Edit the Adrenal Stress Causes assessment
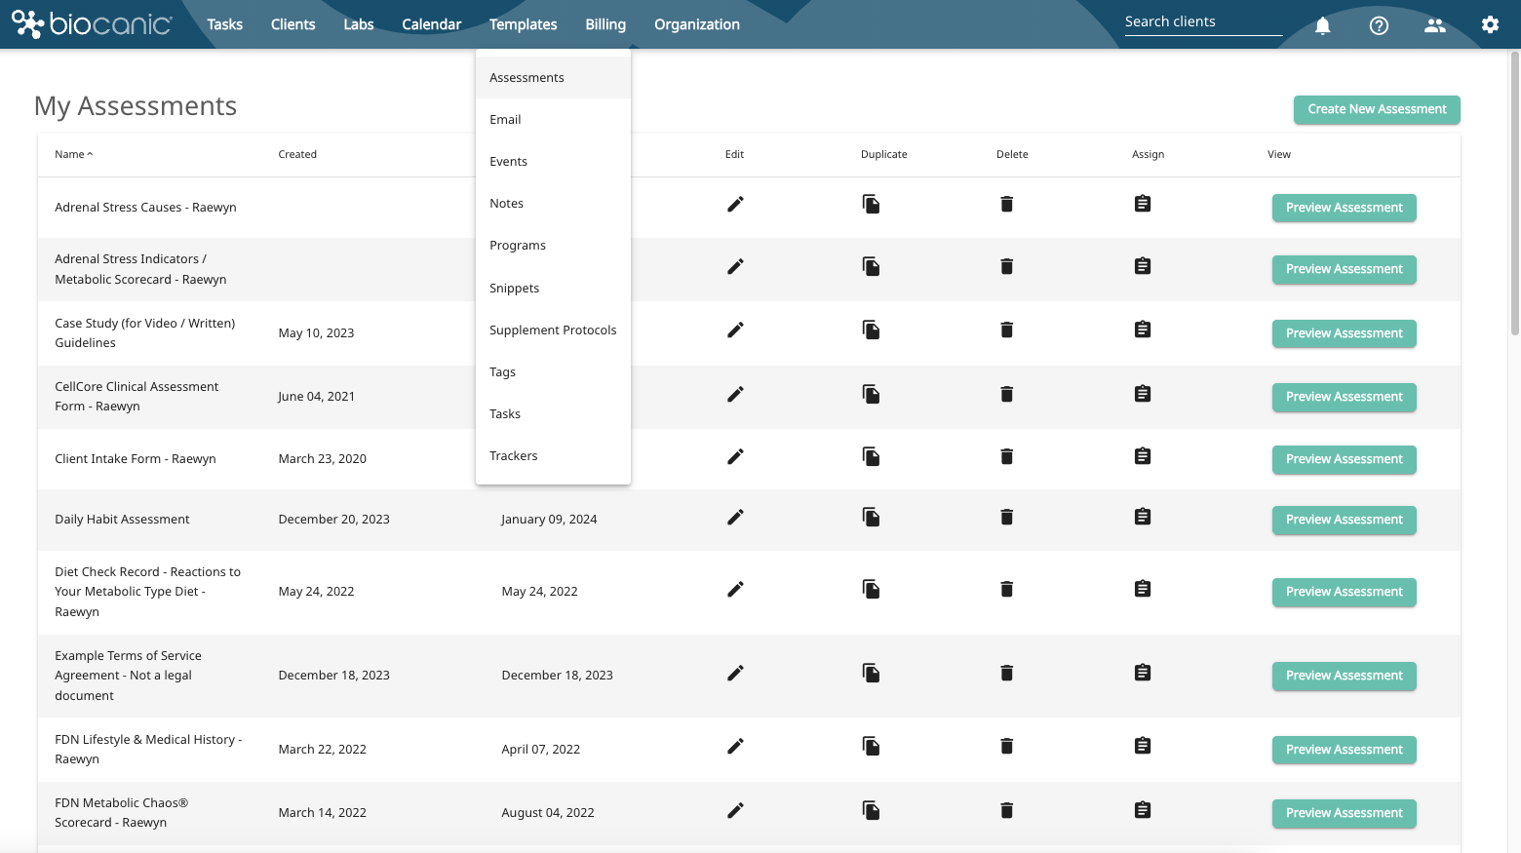Viewport: 1521px width, 853px height. pos(734,204)
